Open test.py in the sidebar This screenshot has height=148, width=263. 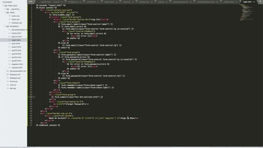click(13, 88)
